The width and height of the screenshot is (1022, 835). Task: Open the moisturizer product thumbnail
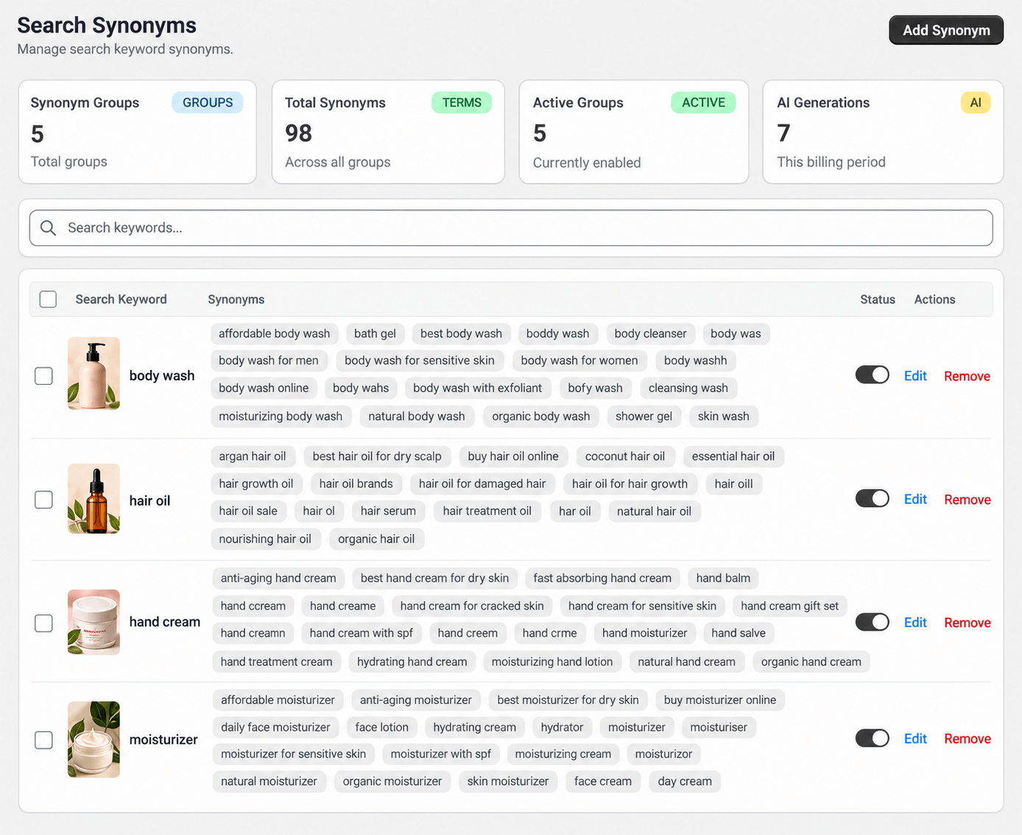pos(94,739)
